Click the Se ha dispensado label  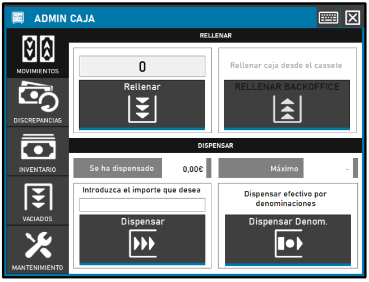coord(117,168)
